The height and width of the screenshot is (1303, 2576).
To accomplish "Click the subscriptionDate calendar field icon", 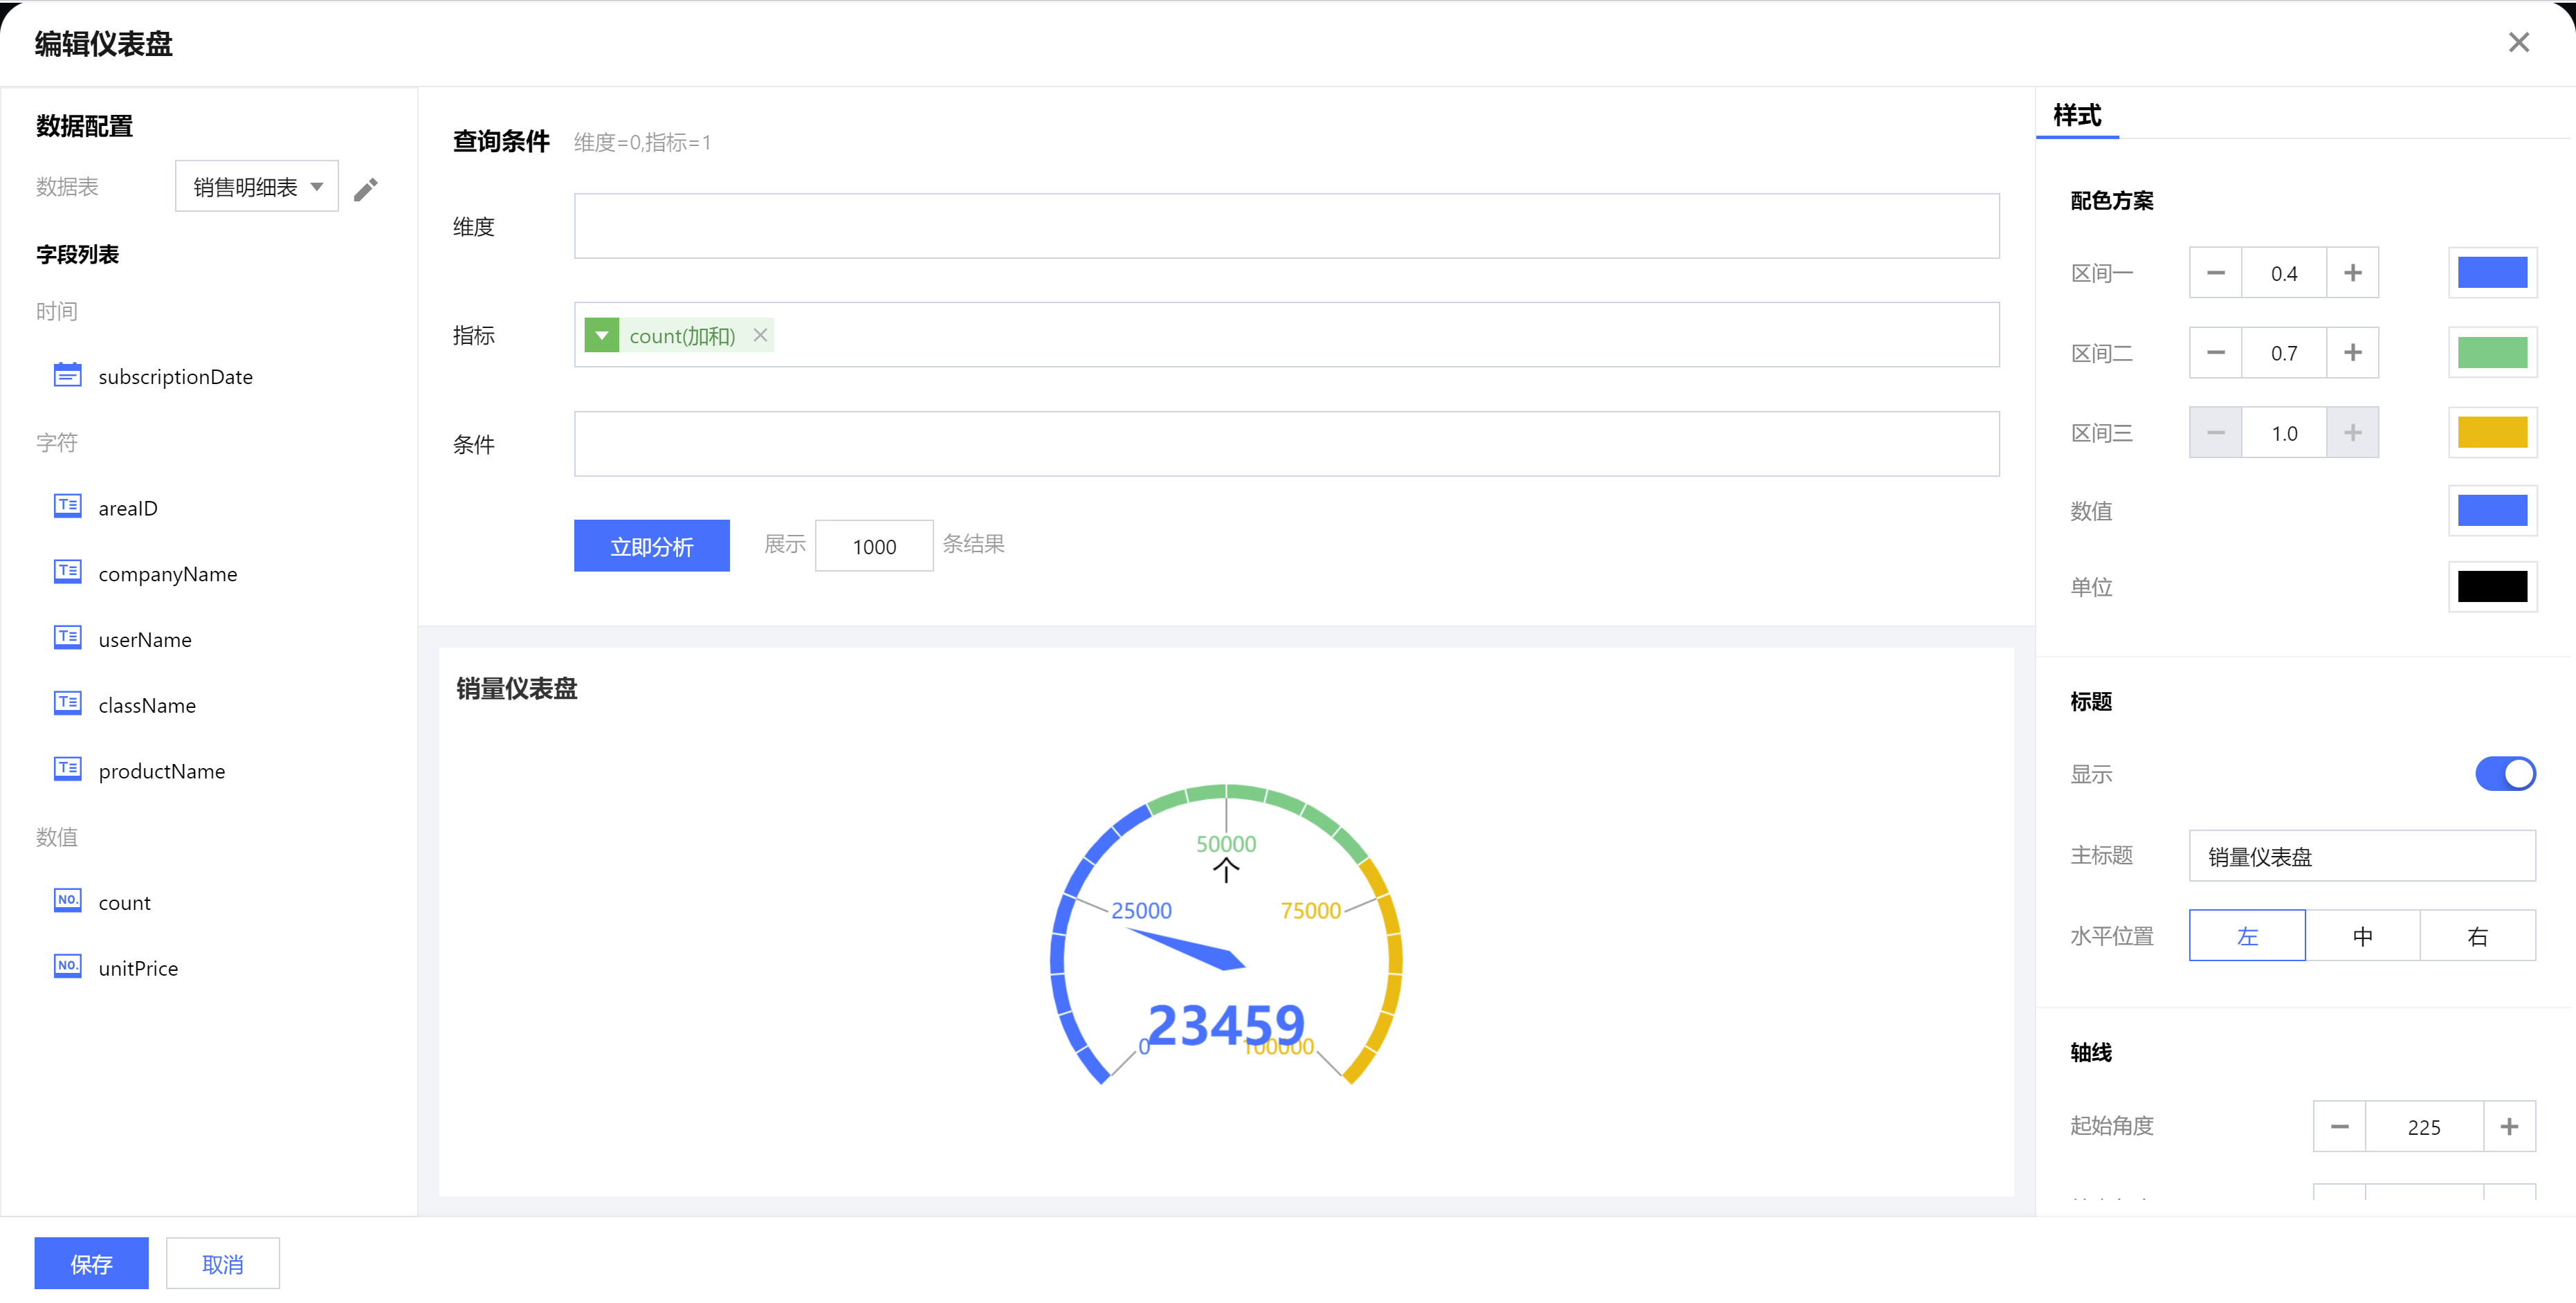I will click(x=67, y=376).
